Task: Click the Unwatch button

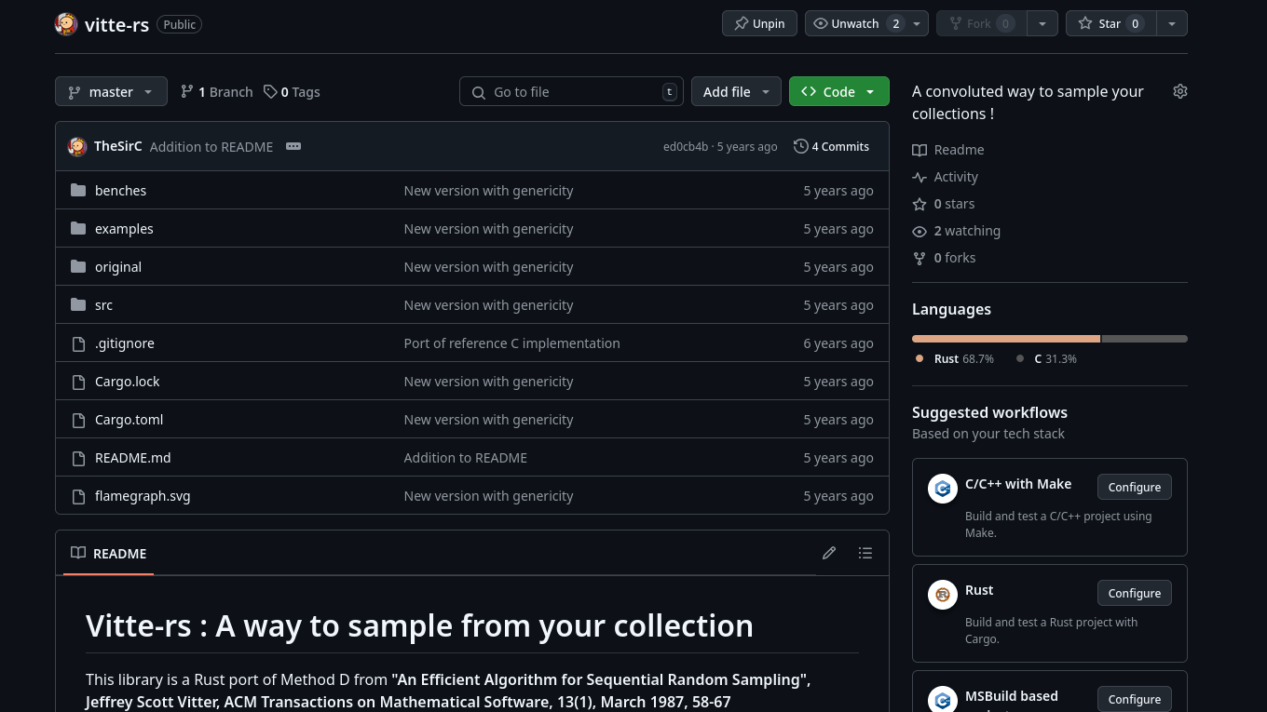Action: (x=854, y=23)
